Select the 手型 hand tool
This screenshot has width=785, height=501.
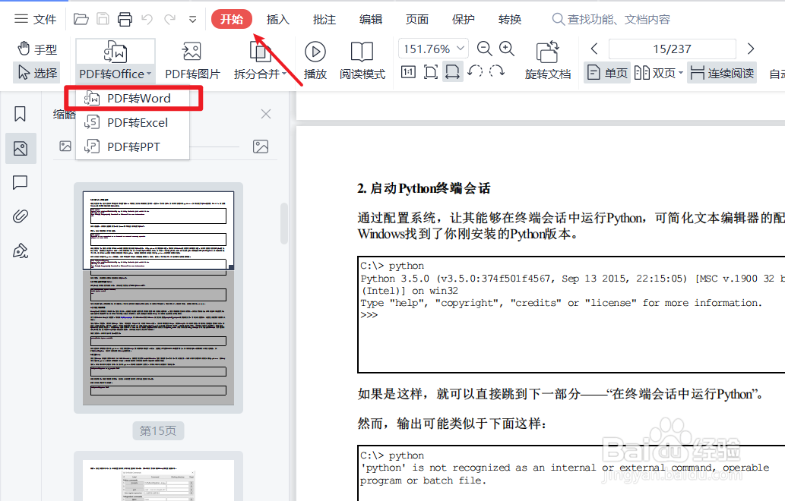pos(37,49)
